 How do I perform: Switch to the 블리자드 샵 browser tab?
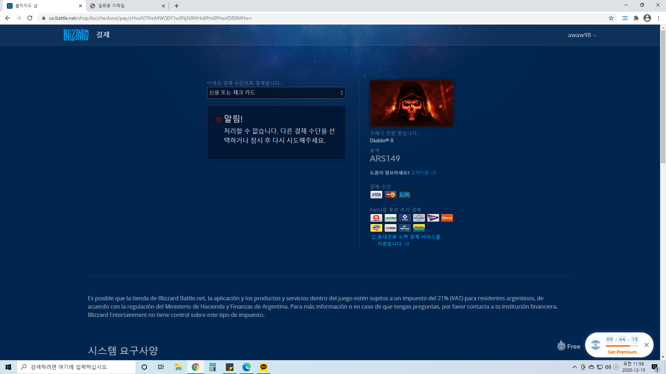pos(43,6)
